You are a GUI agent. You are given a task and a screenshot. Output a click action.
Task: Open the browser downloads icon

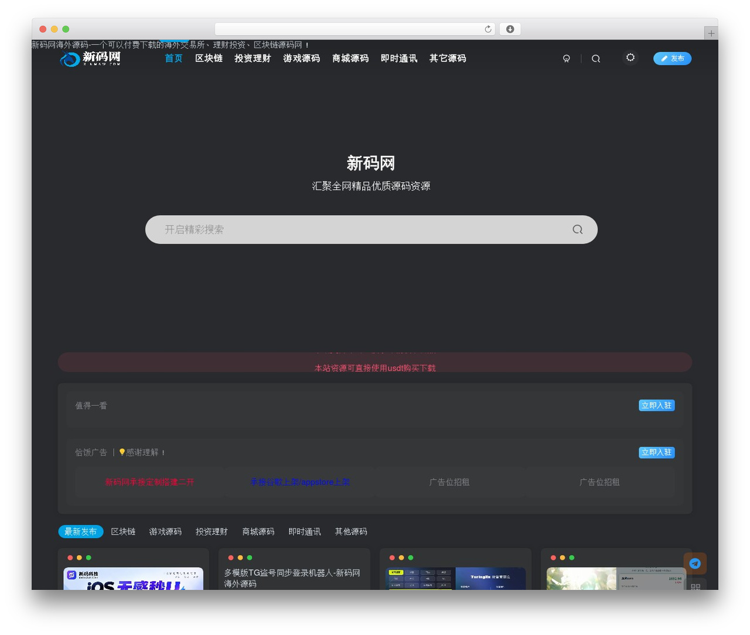click(x=510, y=29)
